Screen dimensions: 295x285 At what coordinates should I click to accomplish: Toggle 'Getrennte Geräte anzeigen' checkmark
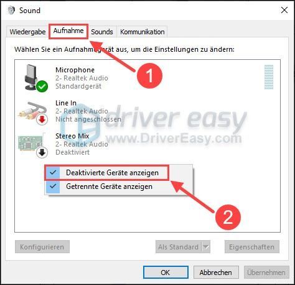pos(53,186)
